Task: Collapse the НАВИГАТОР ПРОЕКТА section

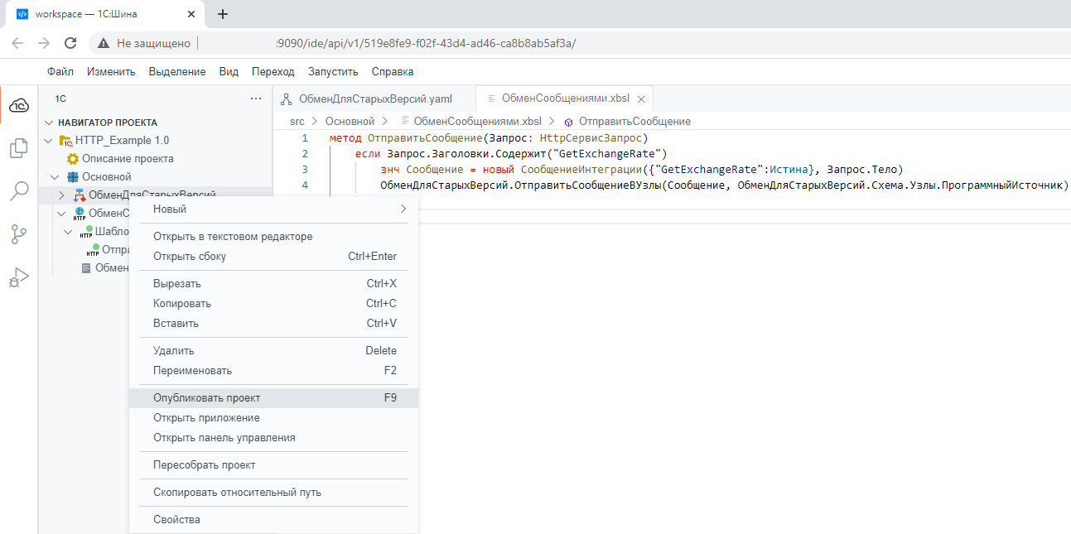Action: [x=48, y=123]
